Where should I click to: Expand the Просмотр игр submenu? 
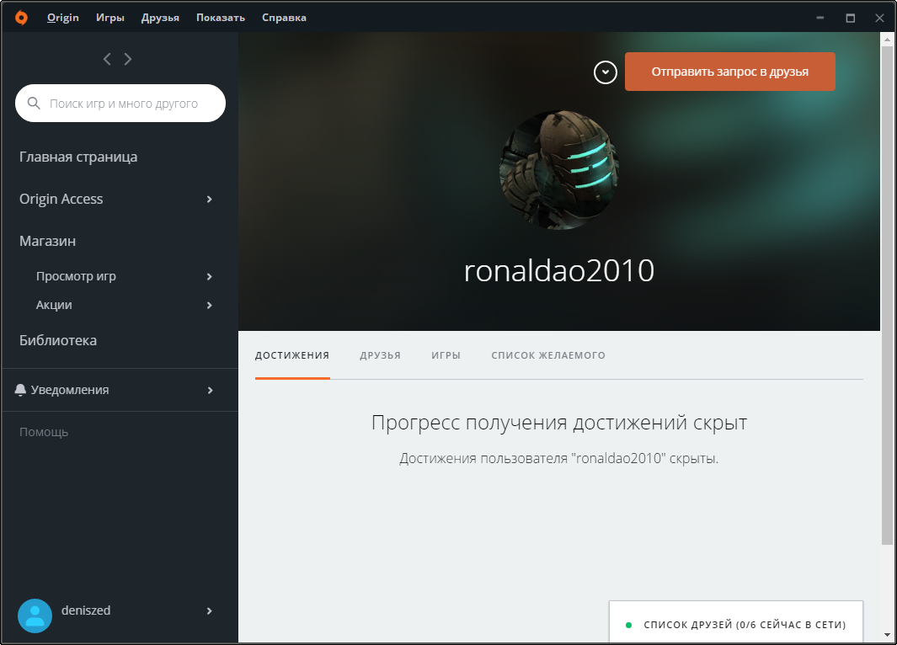click(210, 277)
